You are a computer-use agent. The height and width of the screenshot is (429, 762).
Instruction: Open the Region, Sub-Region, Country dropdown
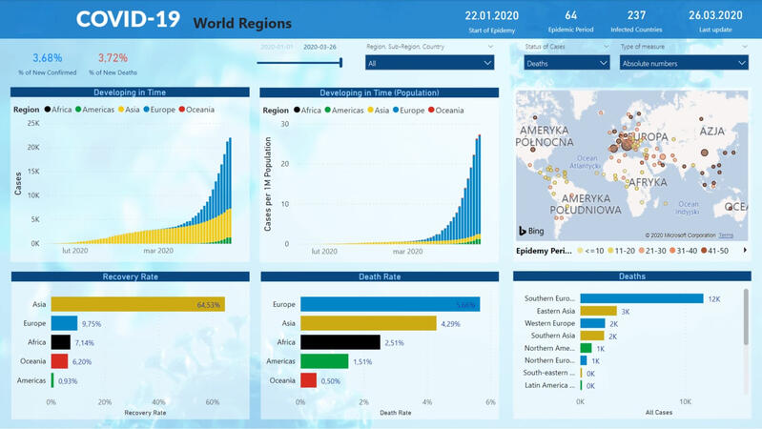429,63
